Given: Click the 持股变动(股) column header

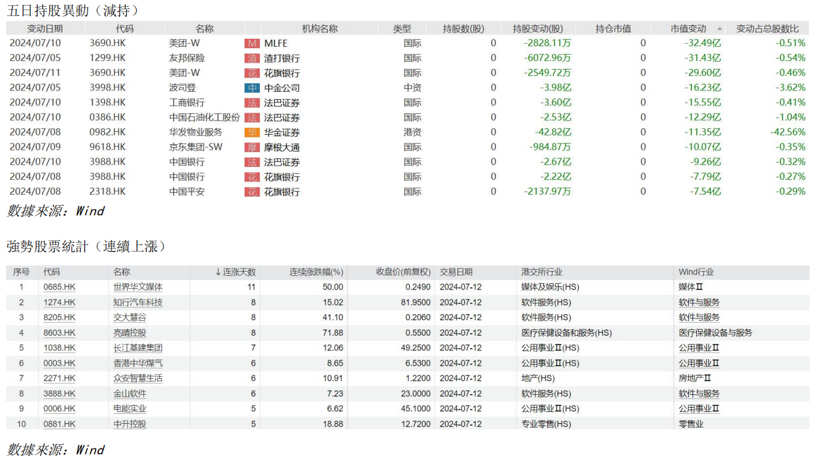Looking at the screenshot, I should coord(538,28).
